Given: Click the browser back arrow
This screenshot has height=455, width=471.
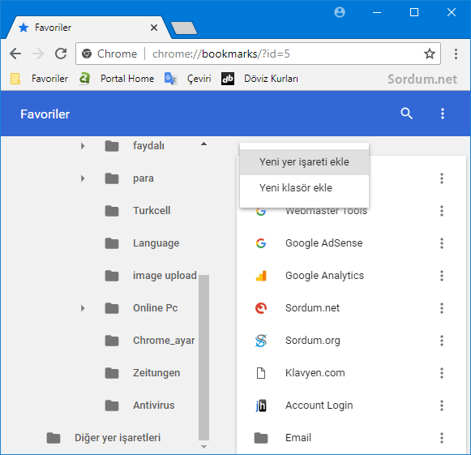Looking at the screenshot, I should click(15, 54).
